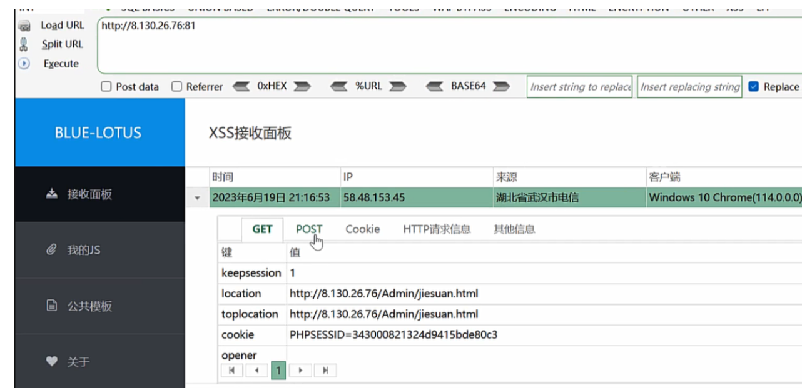Image resolution: width=802 pixels, height=388 pixels.
Task: Click the Insert replacing string field
Action: click(689, 87)
